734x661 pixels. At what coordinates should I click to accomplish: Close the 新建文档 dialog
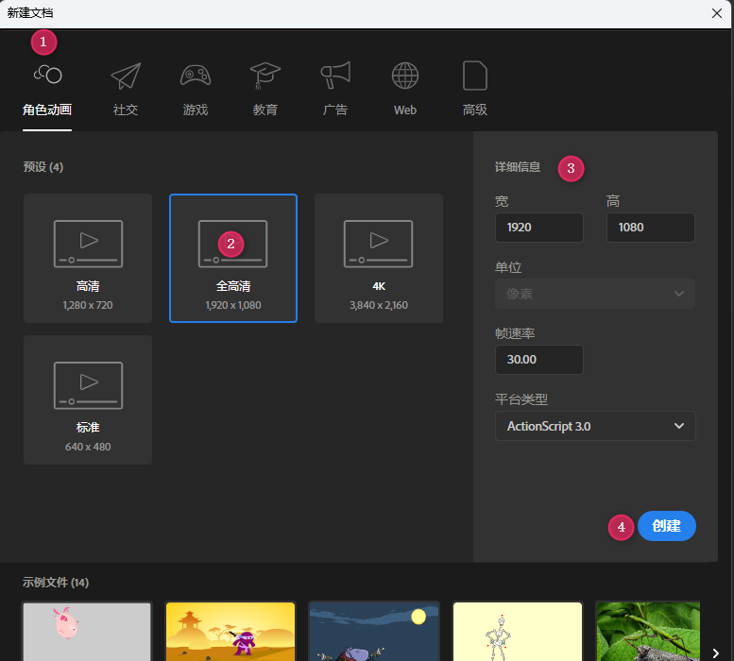tap(717, 13)
